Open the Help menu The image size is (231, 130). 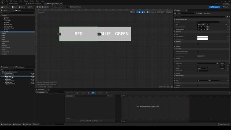[x=43, y=1]
